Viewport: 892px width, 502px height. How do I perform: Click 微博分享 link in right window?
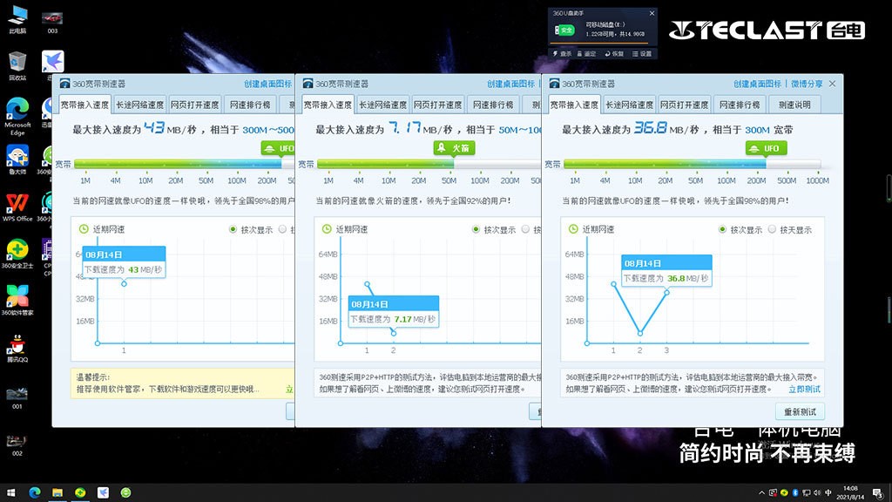click(x=807, y=84)
